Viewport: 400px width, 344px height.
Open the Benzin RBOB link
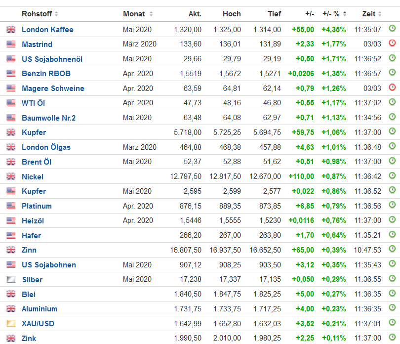46,74
